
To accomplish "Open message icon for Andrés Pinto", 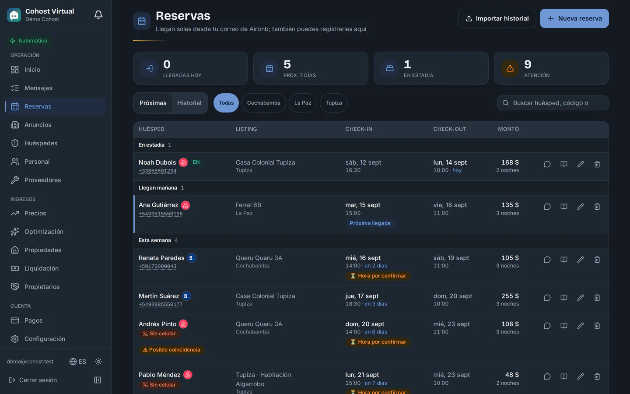I will (547, 326).
